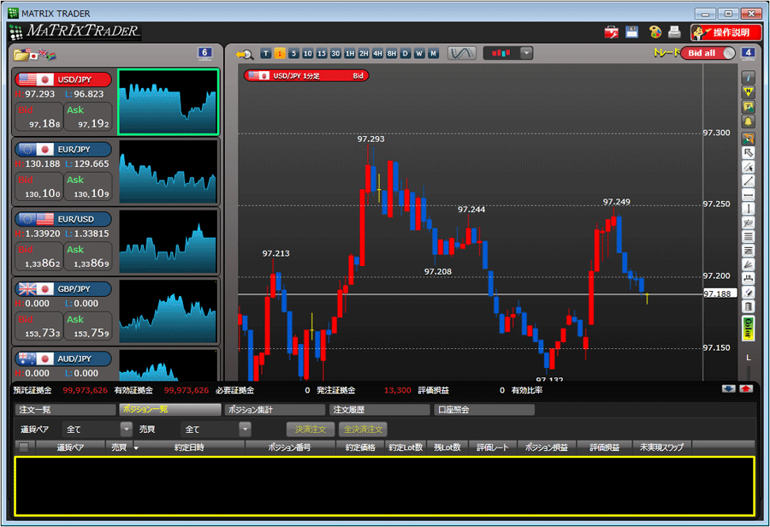Select the trend line drawing tool
The image size is (770, 527).
point(748,181)
